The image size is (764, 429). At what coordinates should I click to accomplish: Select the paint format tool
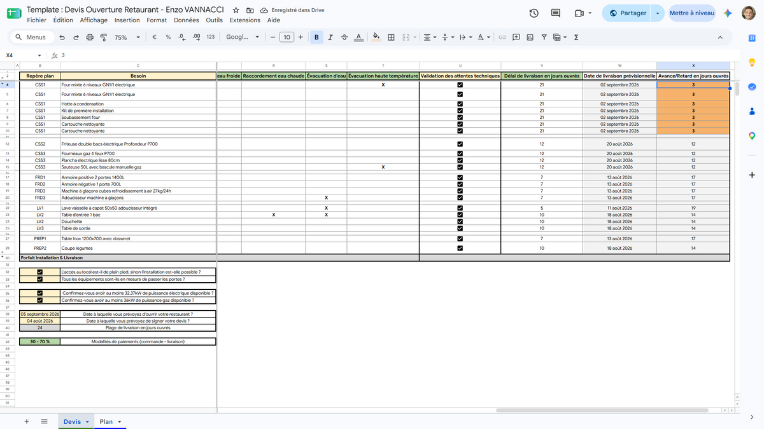point(104,37)
